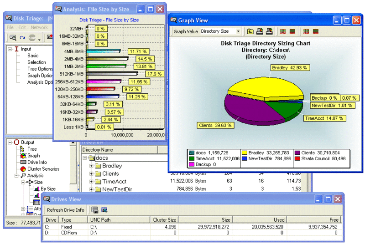Click the 512KB-1MB bar in File Size chart
Image resolution: width=365 pixels, height=244 pixels.
coord(112,74)
